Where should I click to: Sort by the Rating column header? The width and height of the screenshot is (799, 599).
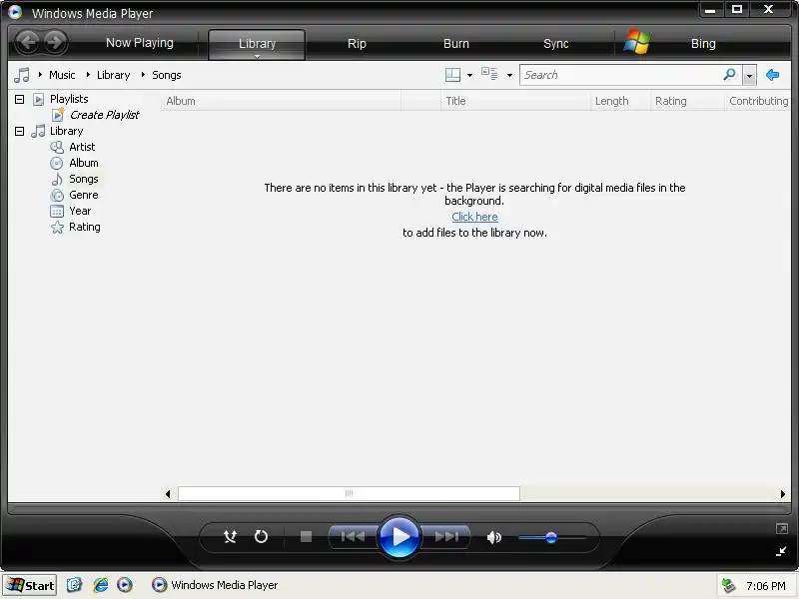(x=687, y=101)
